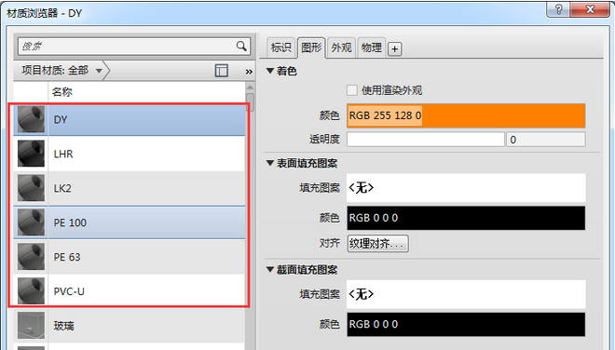Open the cut 填充图案 <无> pattern field
Screen dimensions: 615x350
tap(466, 294)
